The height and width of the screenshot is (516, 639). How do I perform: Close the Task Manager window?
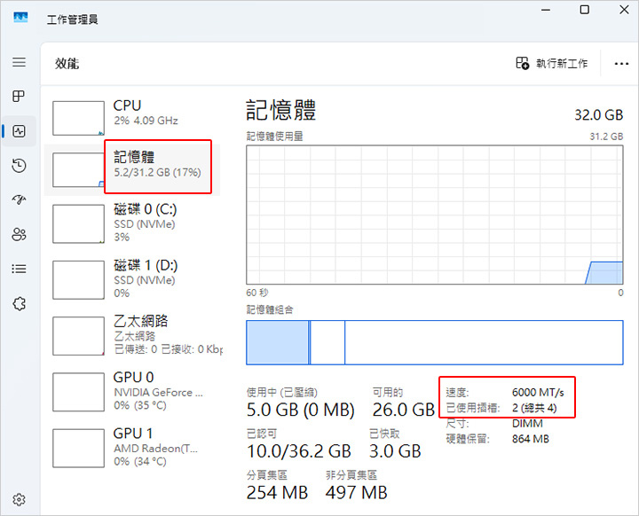pyautogui.click(x=624, y=10)
